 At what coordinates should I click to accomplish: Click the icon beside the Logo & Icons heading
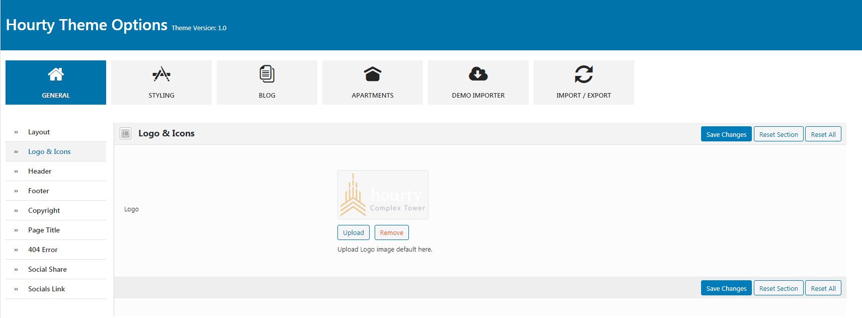click(126, 133)
